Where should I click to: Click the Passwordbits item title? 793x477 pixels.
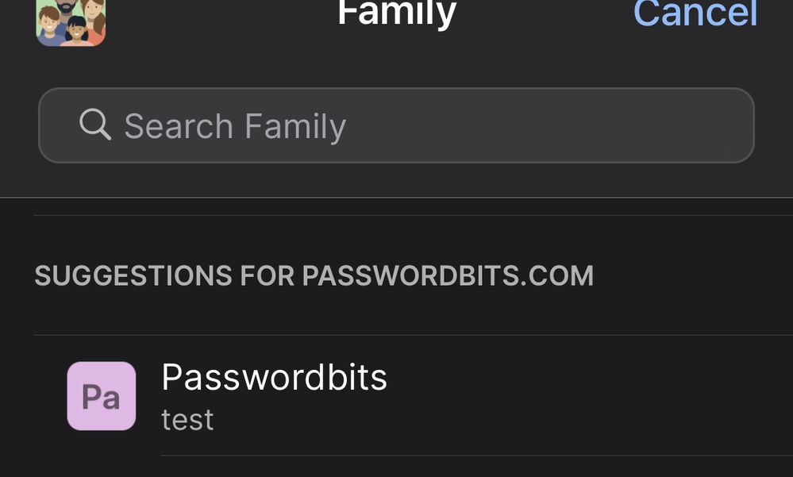[x=274, y=378]
